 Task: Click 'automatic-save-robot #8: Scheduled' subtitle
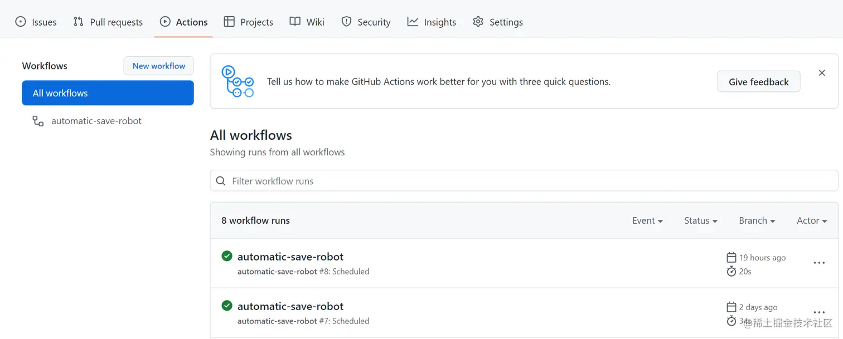coord(303,272)
